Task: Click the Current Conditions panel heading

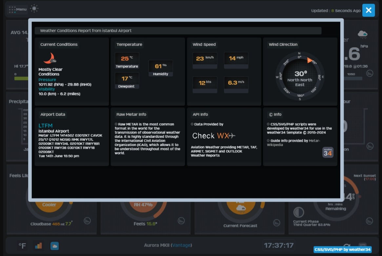Action: (x=59, y=44)
